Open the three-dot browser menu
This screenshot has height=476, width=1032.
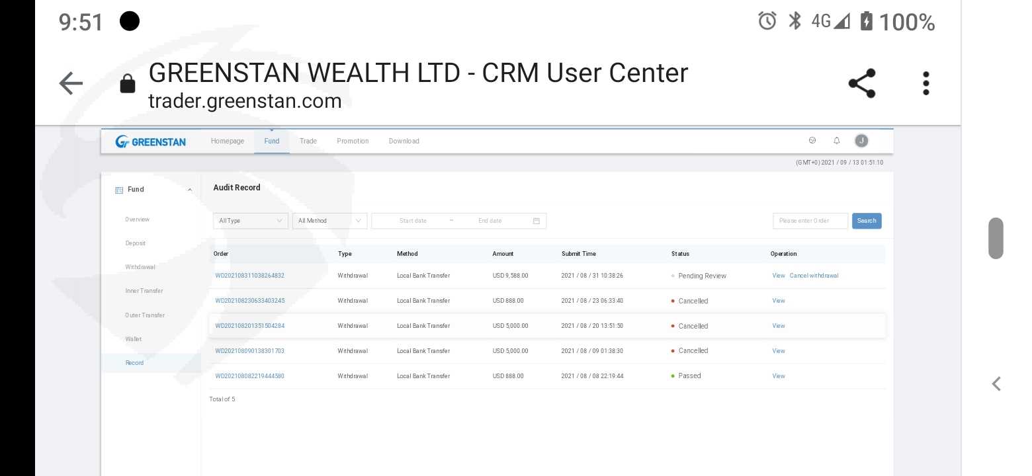pyautogui.click(x=926, y=83)
